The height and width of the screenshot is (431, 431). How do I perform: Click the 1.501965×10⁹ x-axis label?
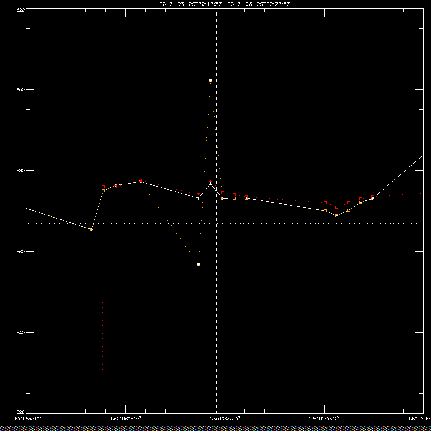(225, 419)
